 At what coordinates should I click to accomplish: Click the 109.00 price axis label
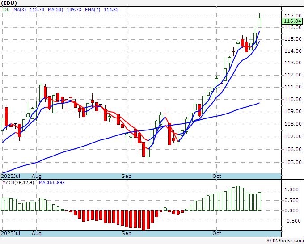point(293,111)
